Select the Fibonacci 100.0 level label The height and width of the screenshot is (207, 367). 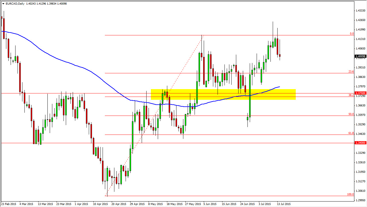coord(351,194)
